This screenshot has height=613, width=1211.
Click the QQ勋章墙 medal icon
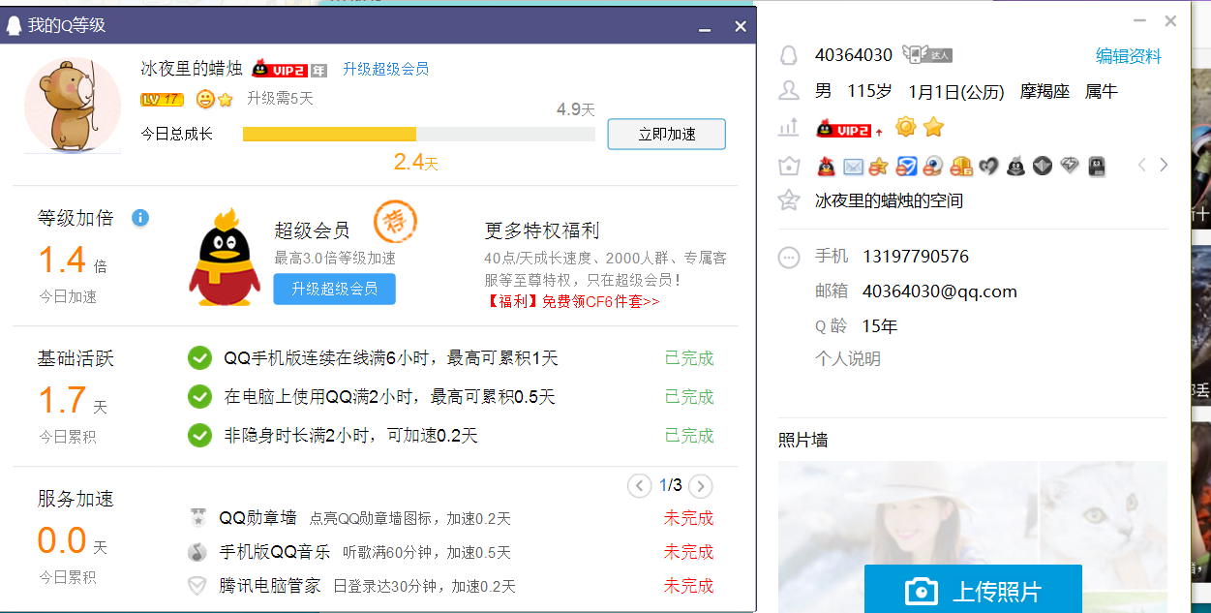pos(197,518)
